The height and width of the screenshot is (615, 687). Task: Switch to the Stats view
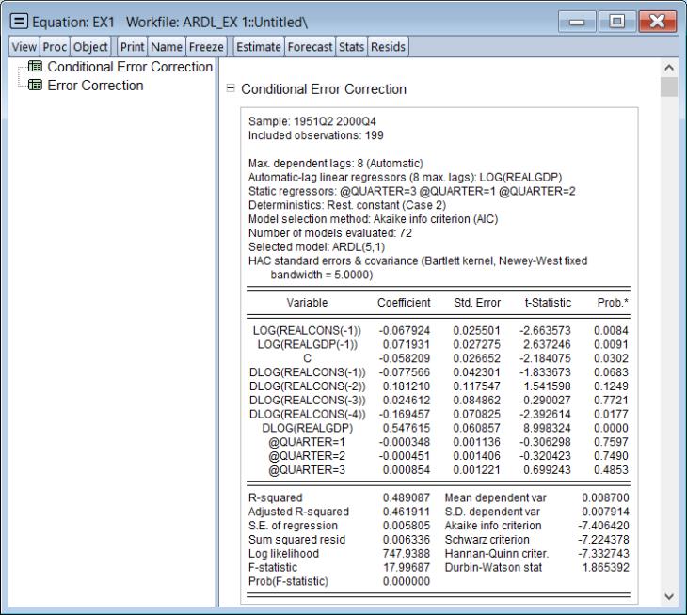click(x=353, y=46)
